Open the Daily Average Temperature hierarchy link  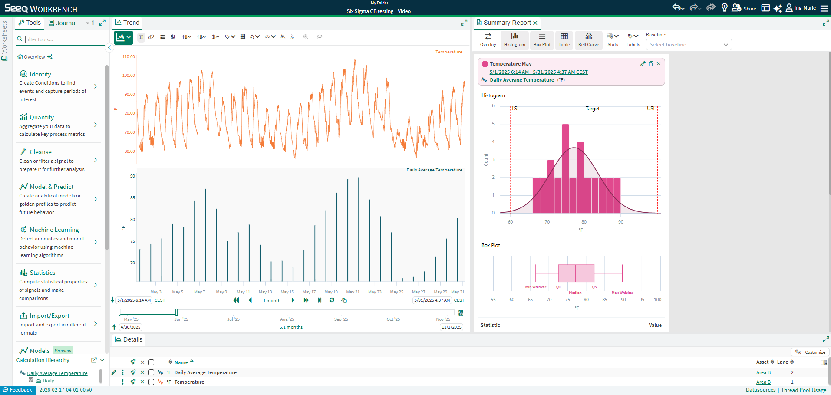(57, 373)
